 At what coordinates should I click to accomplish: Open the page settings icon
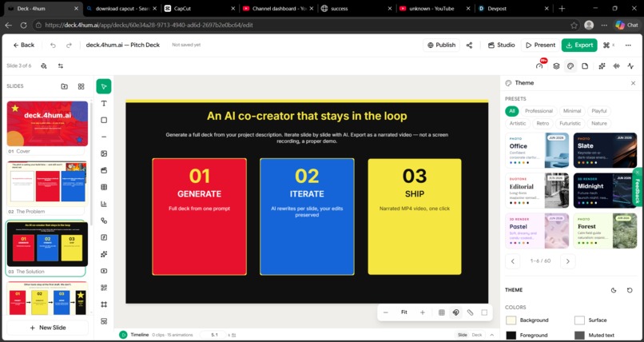585,66
